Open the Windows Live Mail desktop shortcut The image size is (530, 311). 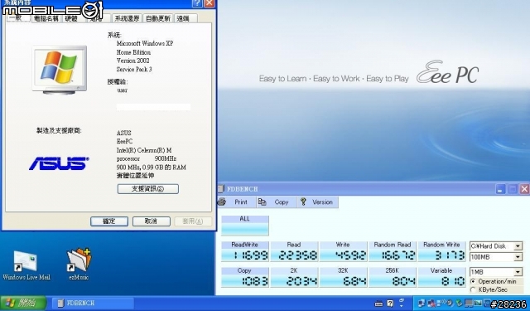click(x=26, y=265)
